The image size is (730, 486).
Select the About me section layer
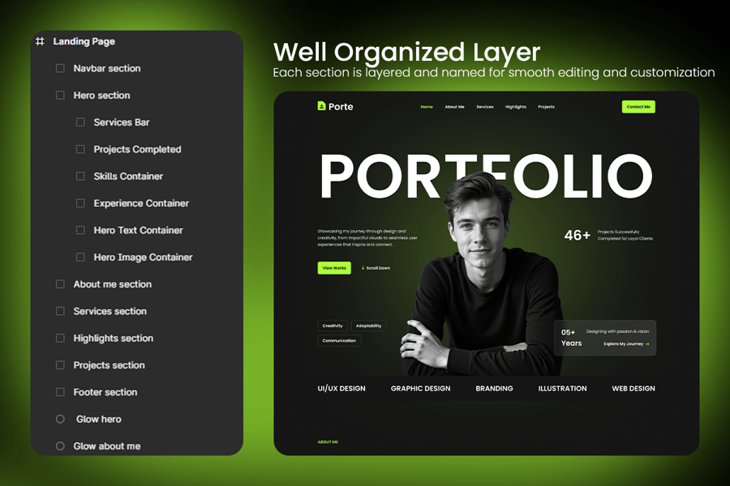click(x=112, y=284)
